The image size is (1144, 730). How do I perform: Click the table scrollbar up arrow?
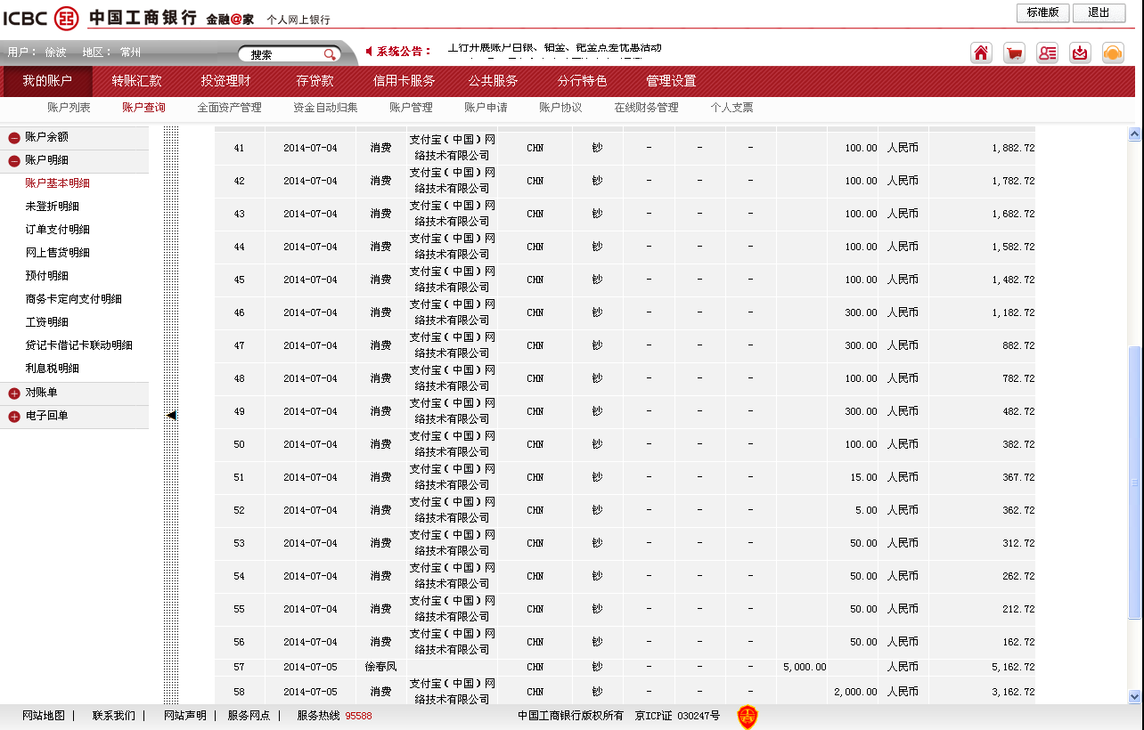coord(1134,134)
